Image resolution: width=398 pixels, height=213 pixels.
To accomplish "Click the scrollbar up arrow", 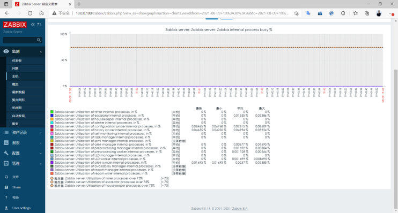I will click(395, 20).
